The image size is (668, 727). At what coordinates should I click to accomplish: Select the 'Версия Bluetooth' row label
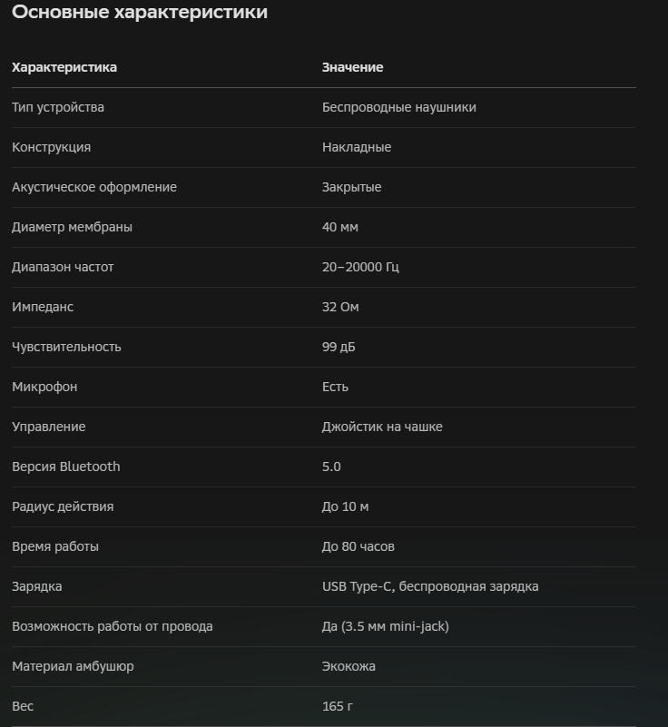66,467
